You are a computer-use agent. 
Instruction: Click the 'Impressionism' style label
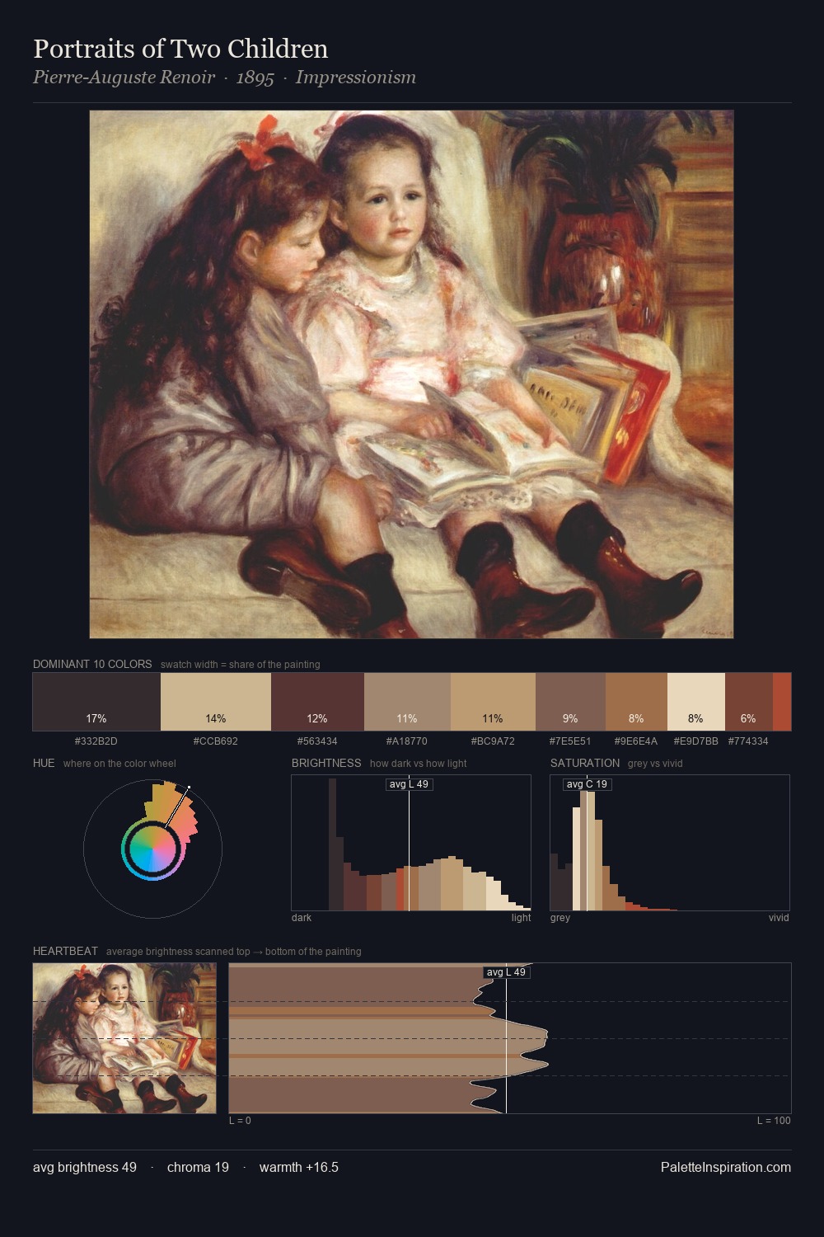pyautogui.click(x=355, y=78)
